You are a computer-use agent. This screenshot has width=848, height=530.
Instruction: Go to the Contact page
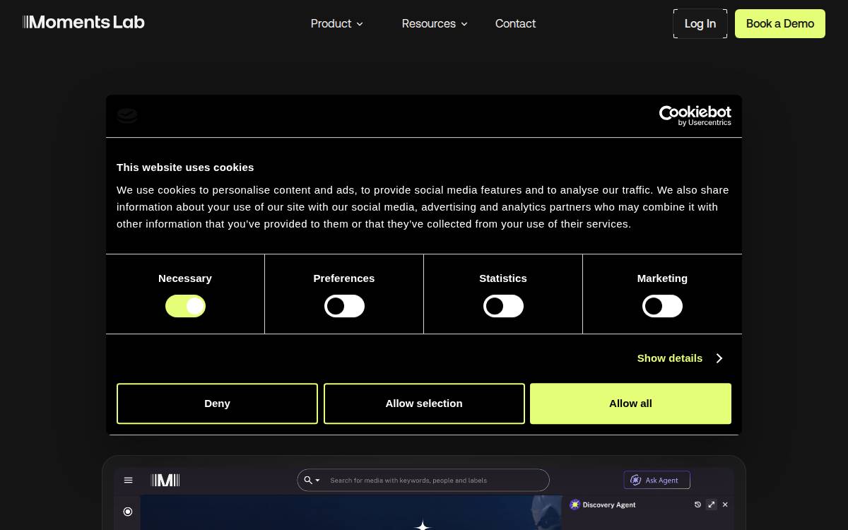515,23
